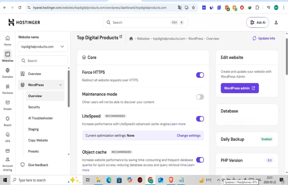The width and height of the screenshot is (288, 185).
Task: Open Presets in the sidebar
Action: (x=33, y=151)
